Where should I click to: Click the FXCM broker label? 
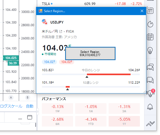(x=70, y=31)
